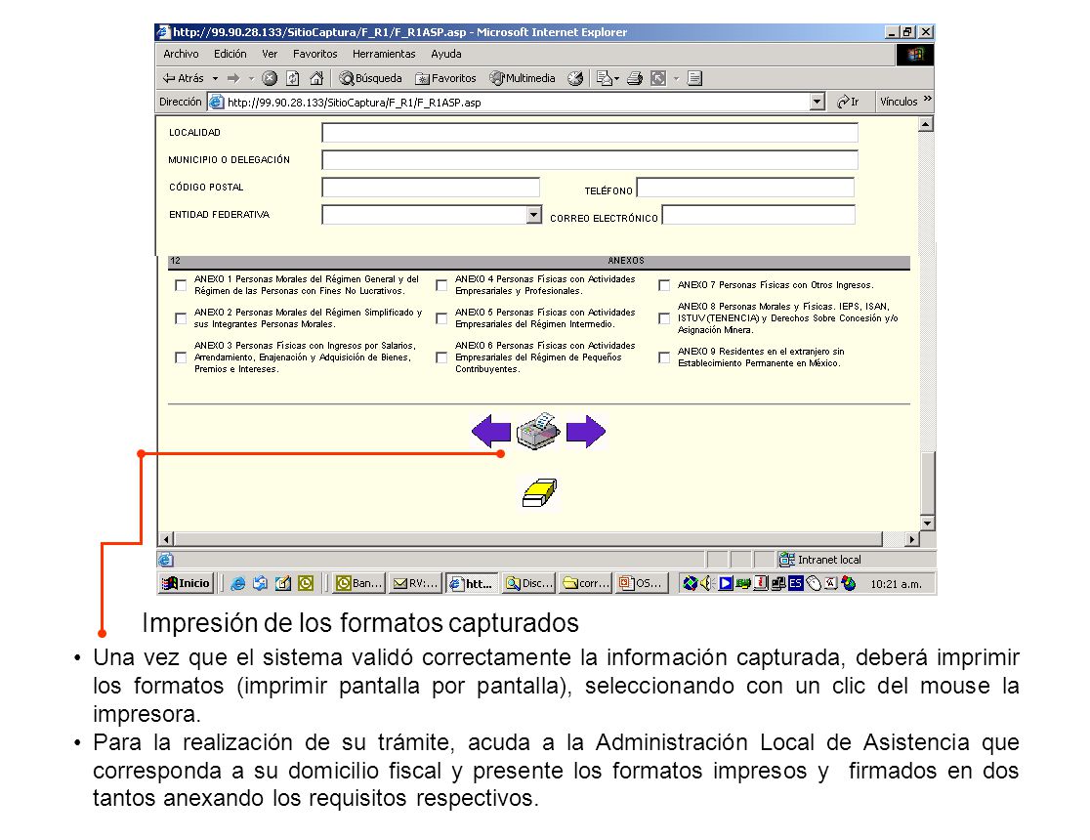Viewport: 1090px width, 840px height.
Task: Click the ES language indicator in tray
Action: [x=796, y=583]
